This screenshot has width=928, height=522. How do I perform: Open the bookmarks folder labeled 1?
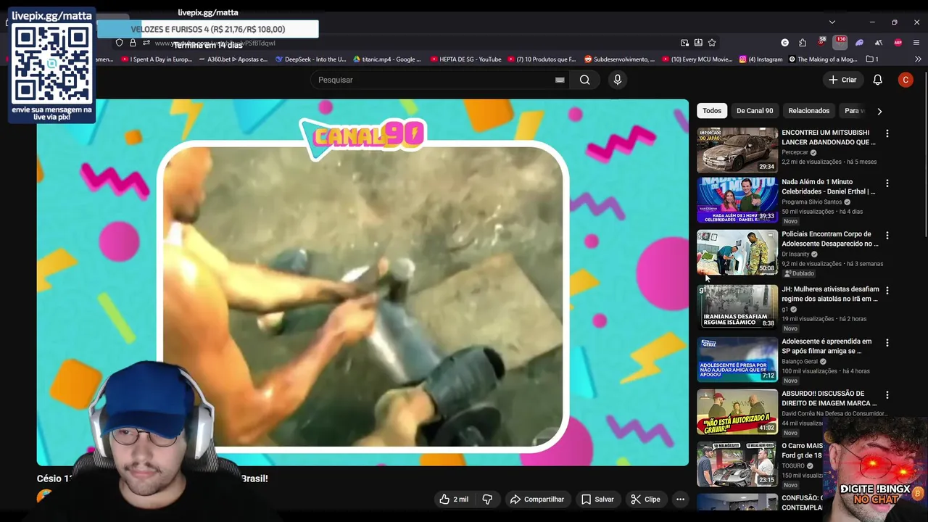pyautogui.click(x=872, y=59)
